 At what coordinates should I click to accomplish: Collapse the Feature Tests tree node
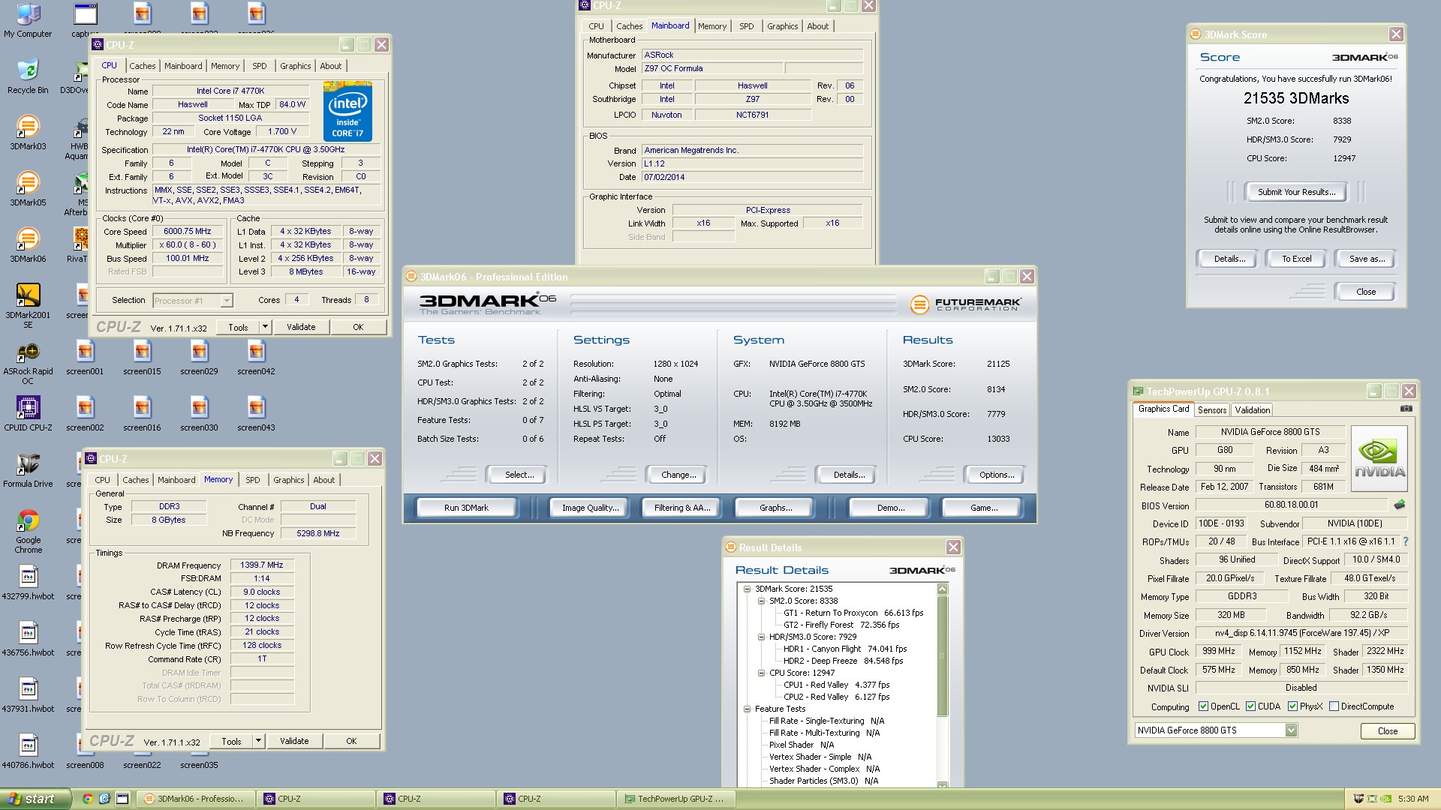tap(747, 709)
